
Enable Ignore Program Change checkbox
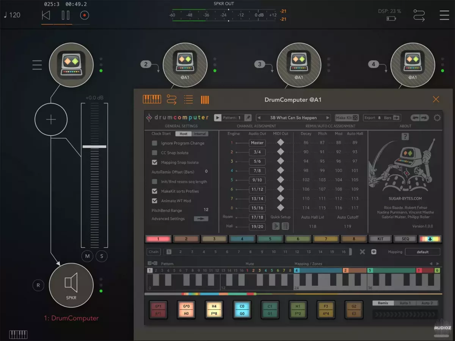(x=155, y=143)
